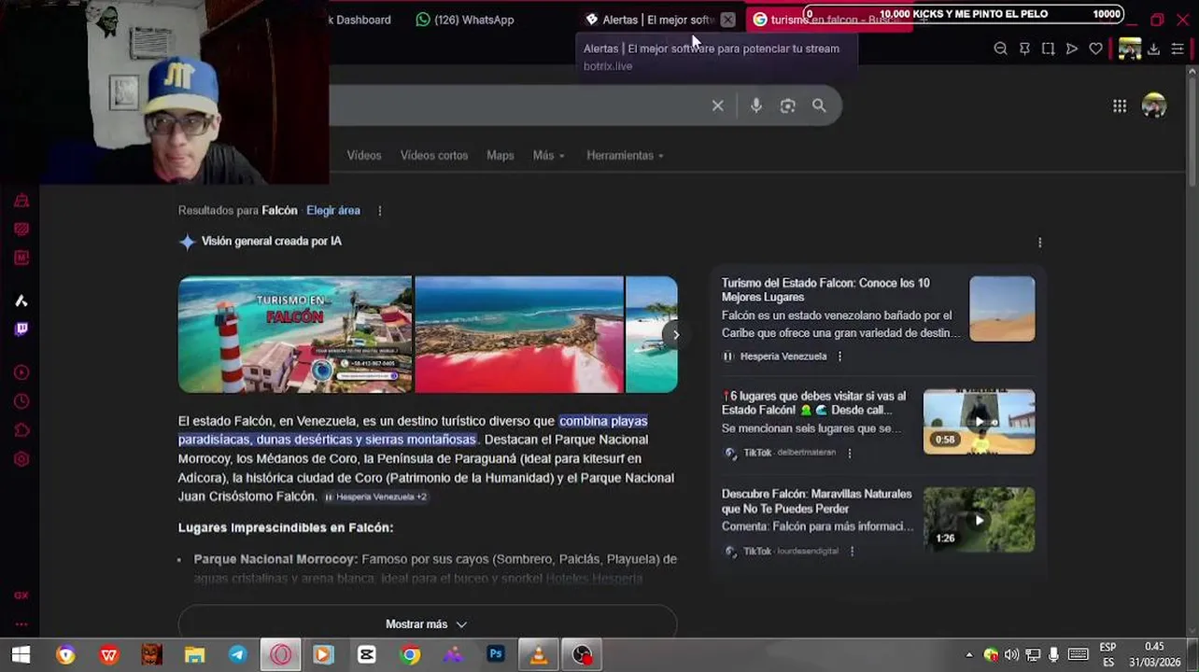Screen dimensions: 1199x672
Task: Open Descubre Falcón Maravillas Naturales link
Action: pyautogui.click(x=817, y=501)
